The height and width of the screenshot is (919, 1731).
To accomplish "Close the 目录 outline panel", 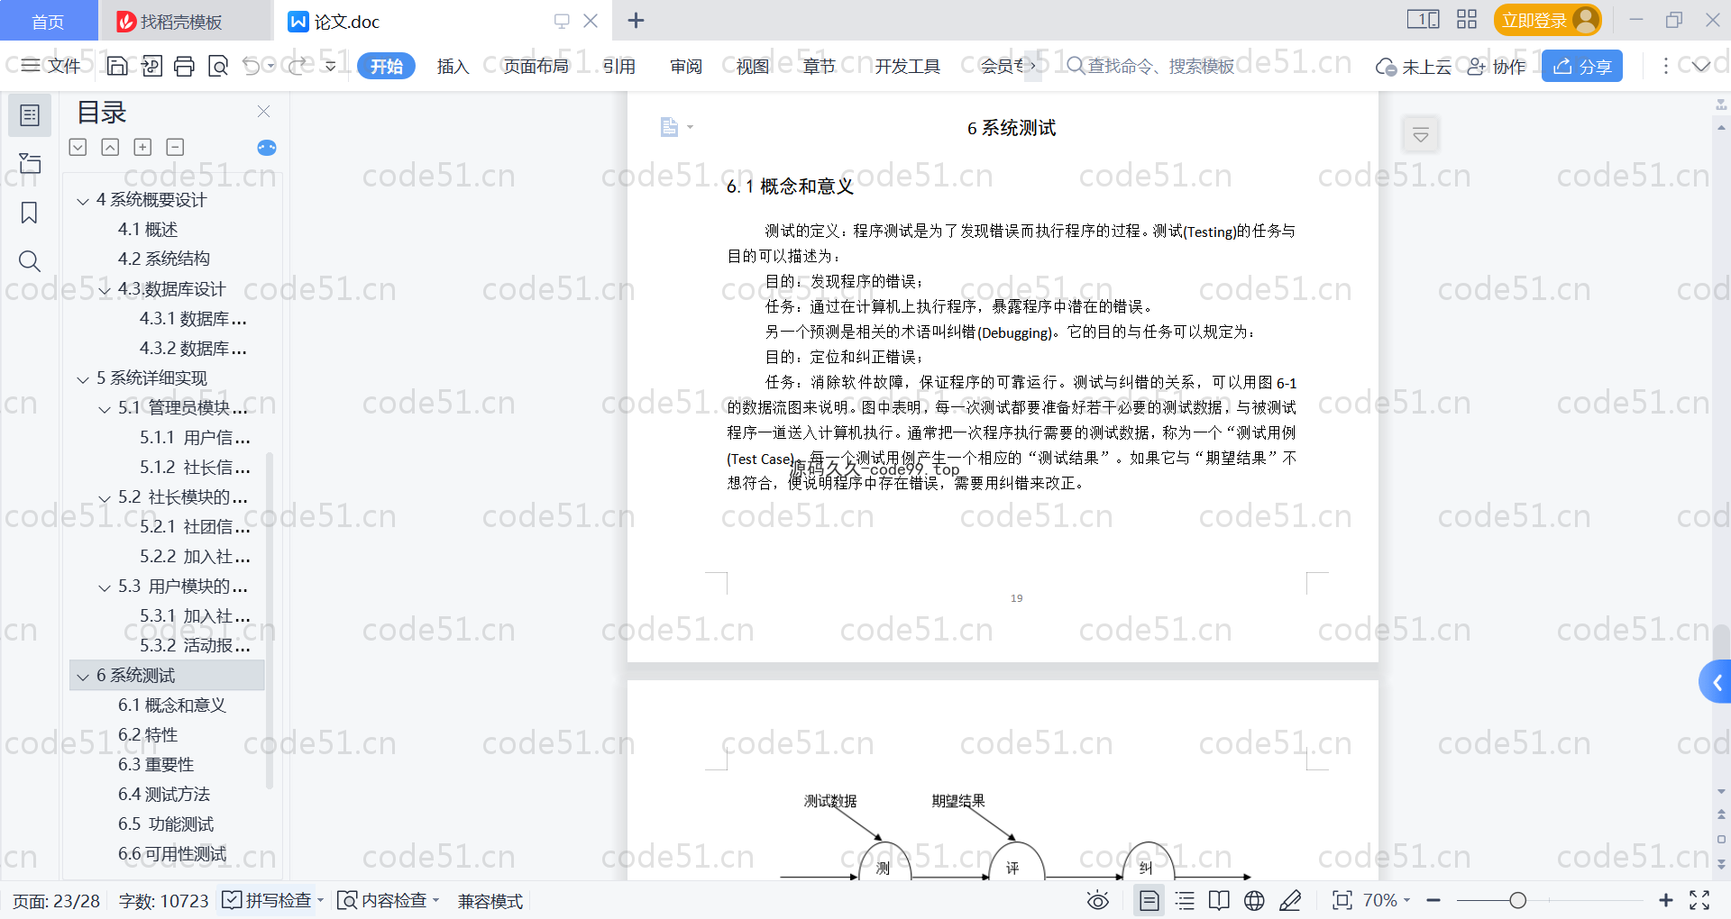I will click(264, 111).
